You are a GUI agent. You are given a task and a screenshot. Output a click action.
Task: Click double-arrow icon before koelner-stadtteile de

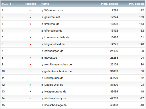click(x=42, y=38)
